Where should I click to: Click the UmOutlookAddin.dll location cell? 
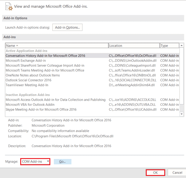pos(133,61)
